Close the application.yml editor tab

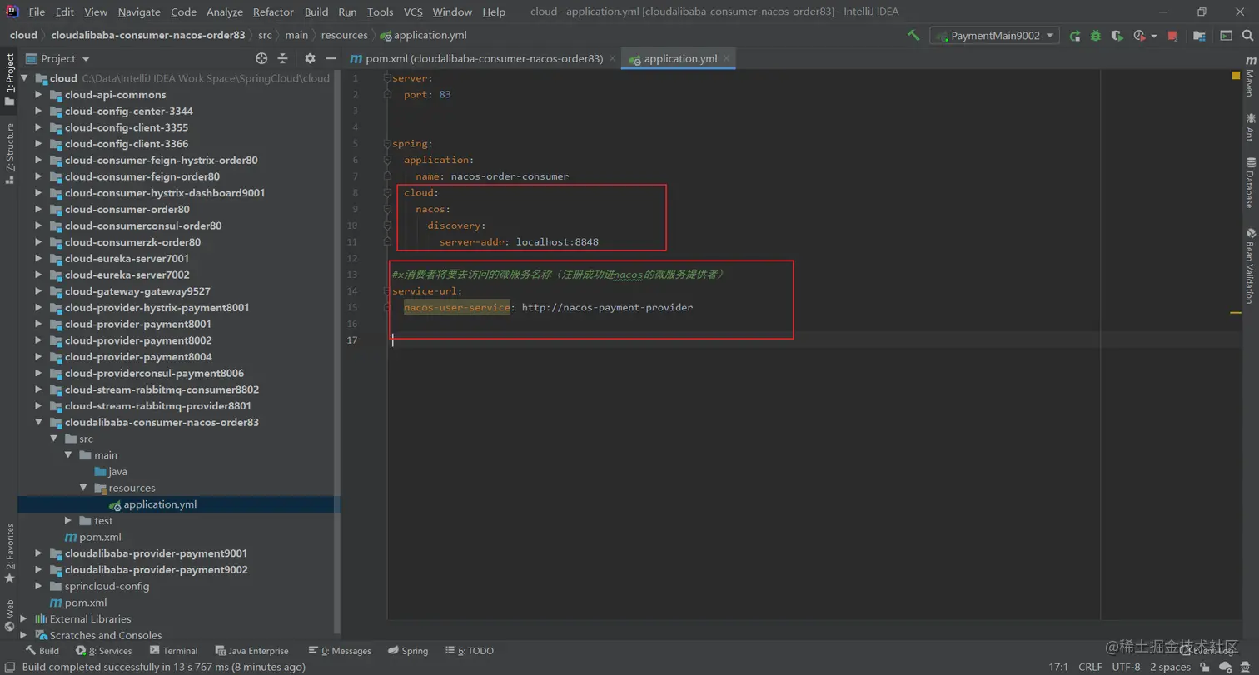[727, 58]
